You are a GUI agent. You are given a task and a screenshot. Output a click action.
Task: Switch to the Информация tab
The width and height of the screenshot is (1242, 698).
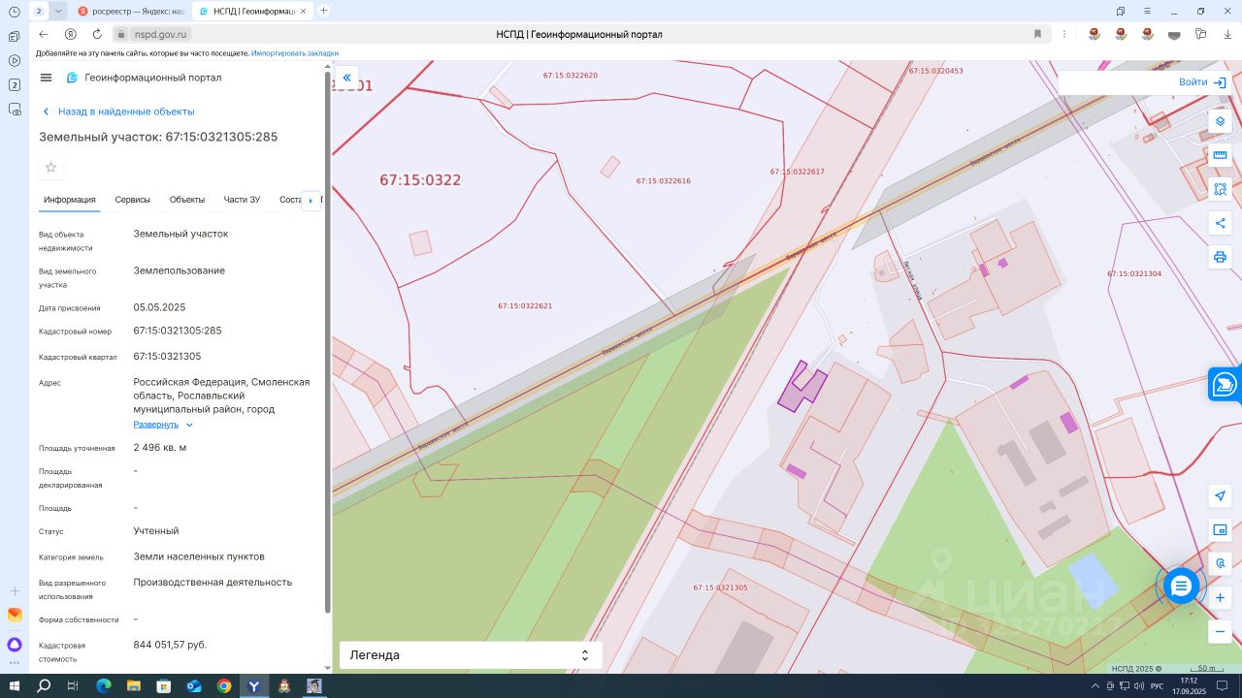[x=70, y=200]
